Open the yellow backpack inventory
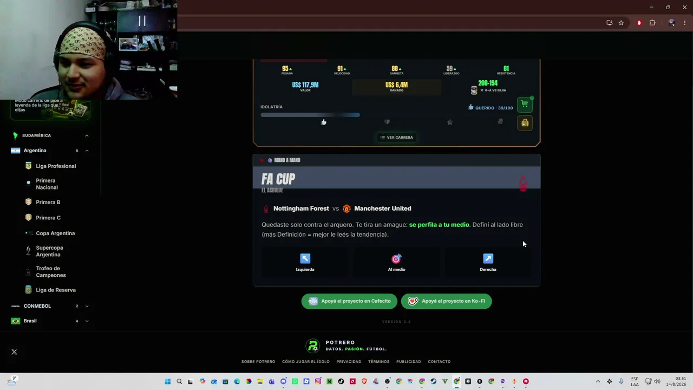This screenshot has height=390, width=693. click(x=525, y=123)
